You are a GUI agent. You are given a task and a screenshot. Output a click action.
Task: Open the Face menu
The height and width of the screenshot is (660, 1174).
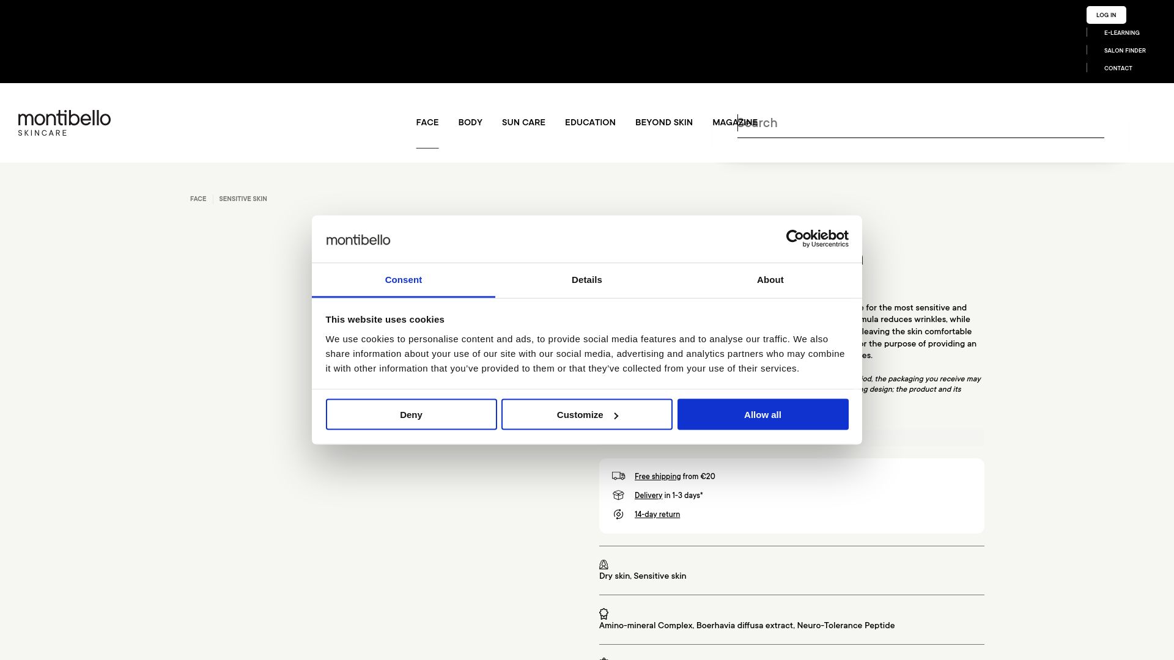[427, 122]
